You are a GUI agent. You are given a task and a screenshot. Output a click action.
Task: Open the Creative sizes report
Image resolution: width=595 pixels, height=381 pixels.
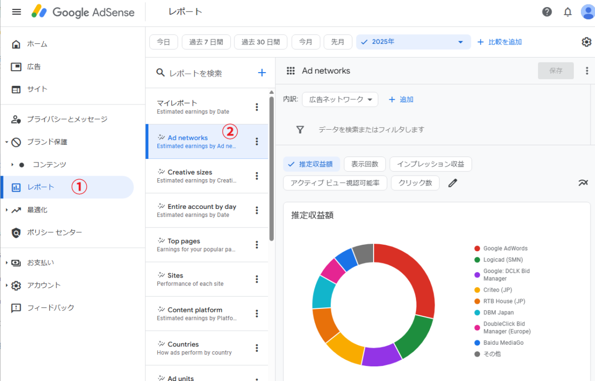coord(207,176)
